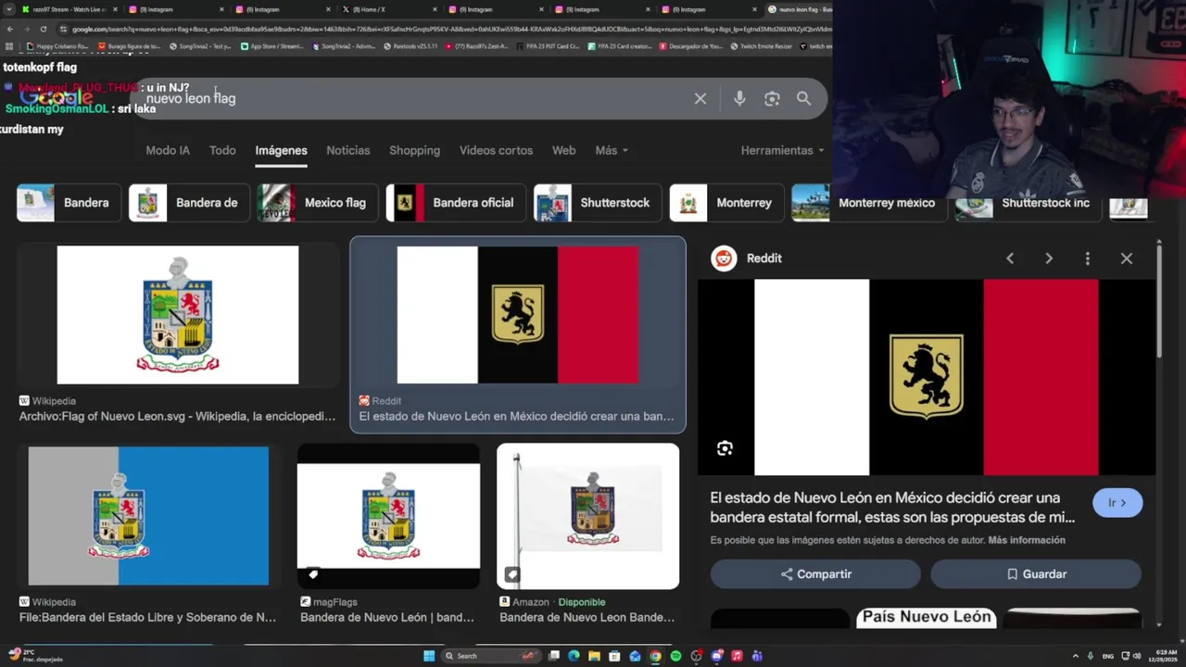The height and width of the screenshot is (667, 1186).
Task: Open Wikipedia Flag of Nuevo Leon.svg thumbnail
Action: click(x=178, y=315)
